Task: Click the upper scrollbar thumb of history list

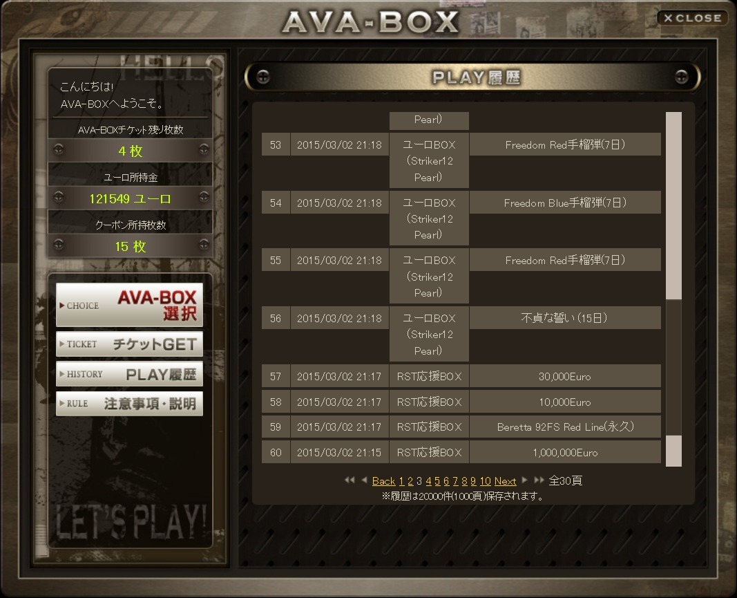Action: pyautogui.click(x=673, y=205)
